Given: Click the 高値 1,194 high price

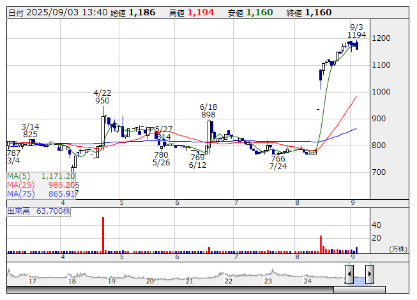Looking at the screenshot, I should [192, 13].
